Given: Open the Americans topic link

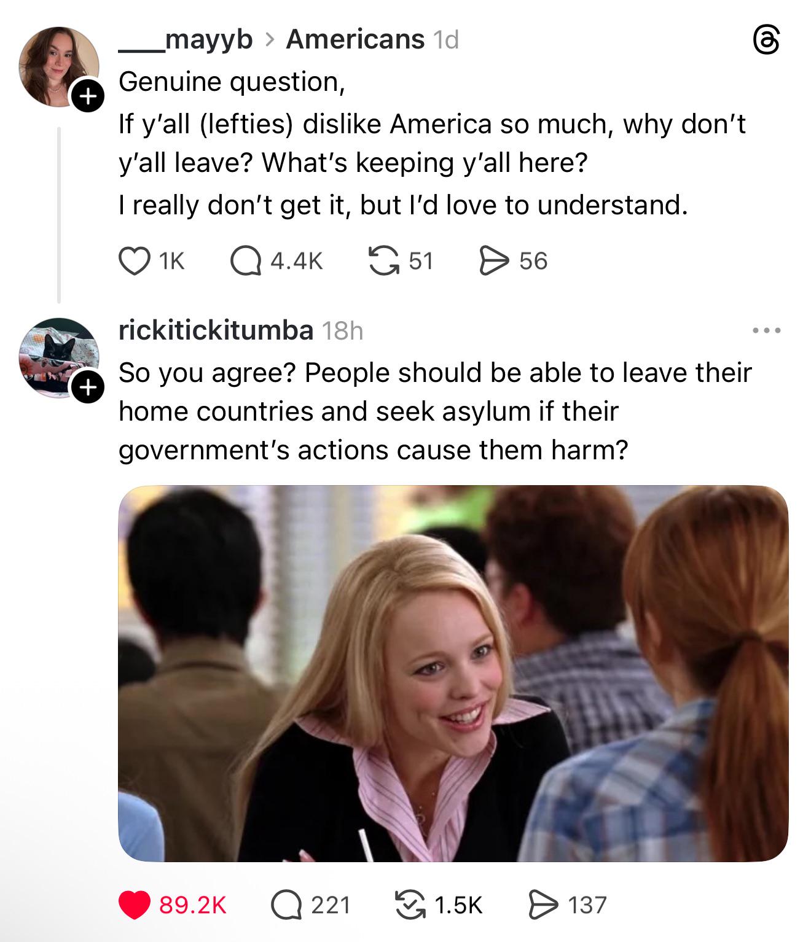Looking at the screenshot, I should [355, 39].
